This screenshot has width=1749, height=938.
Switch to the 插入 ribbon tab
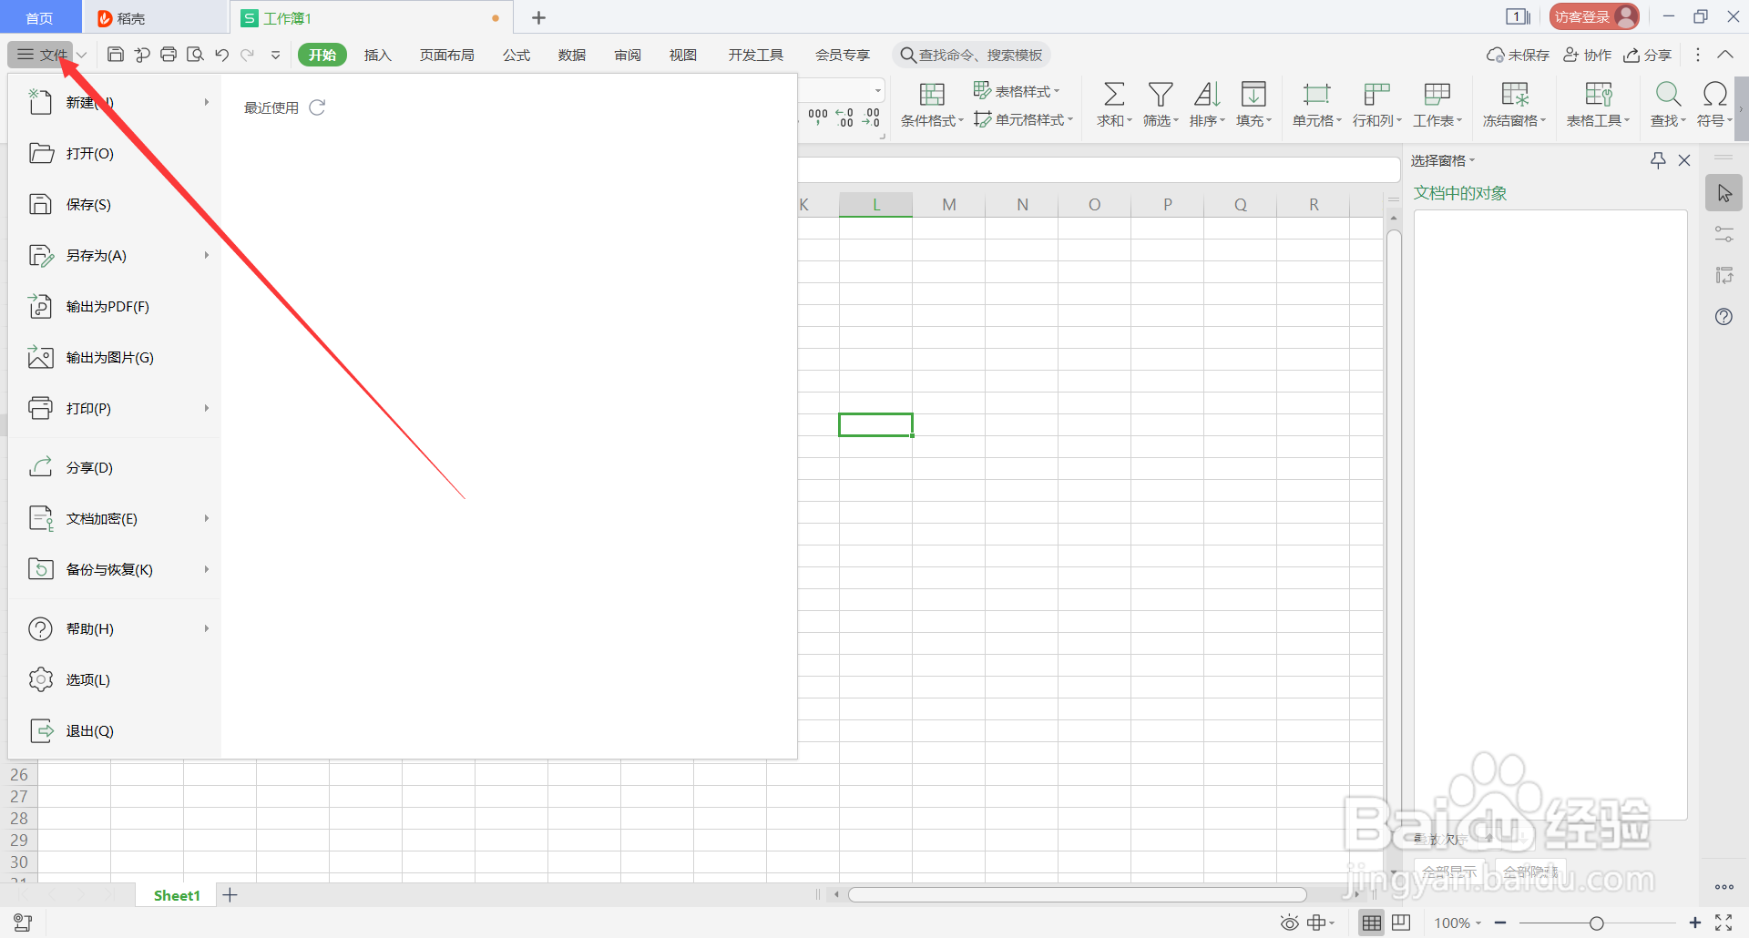(x=377, y=55)
